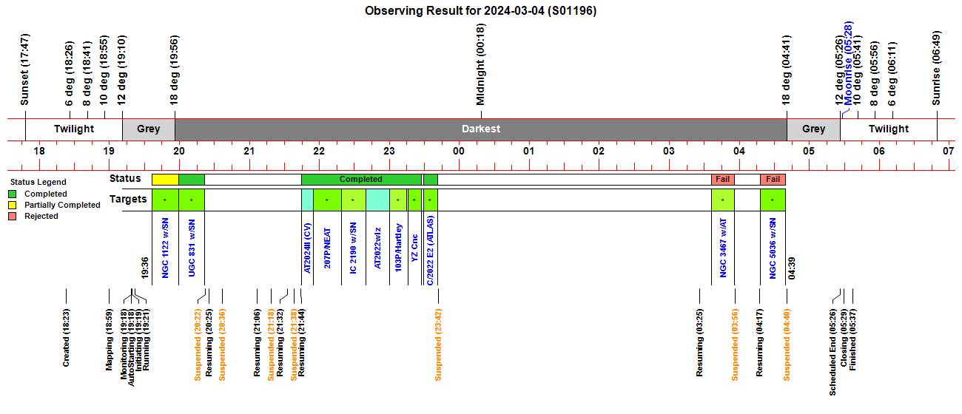
Task: Click the AT2024lll (CV) target label
Action: 307,248
